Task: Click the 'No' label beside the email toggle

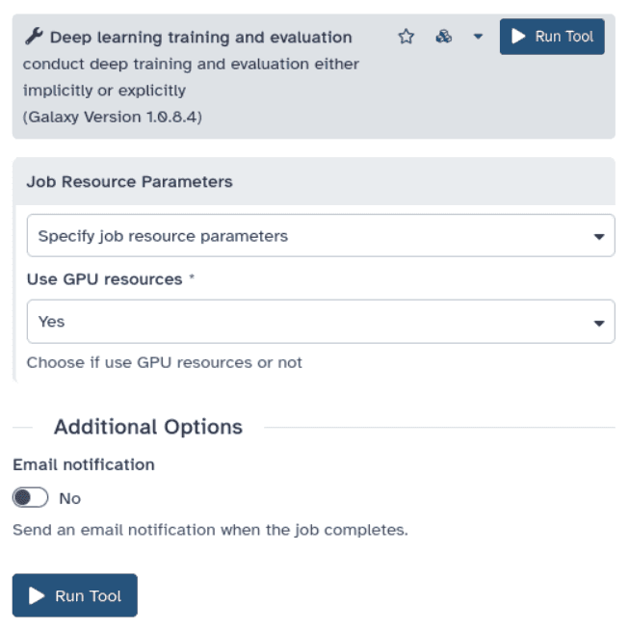Action: click(x=70, y=499)
